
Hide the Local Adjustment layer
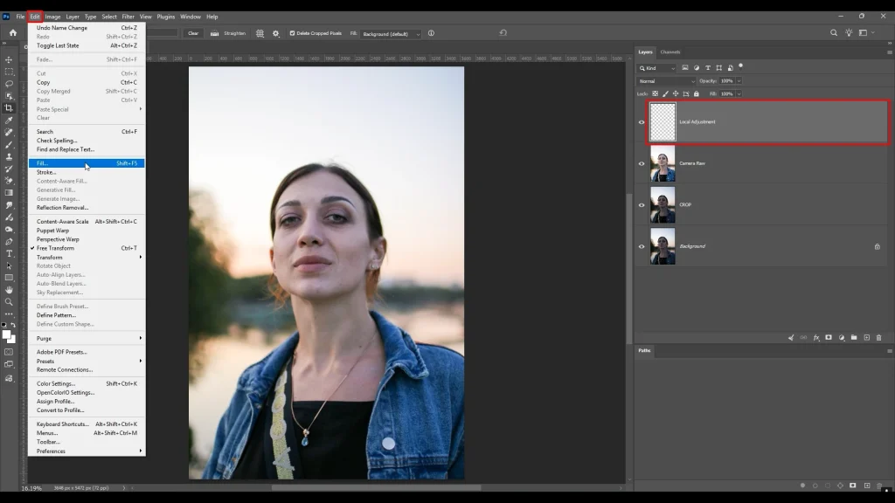642,122
